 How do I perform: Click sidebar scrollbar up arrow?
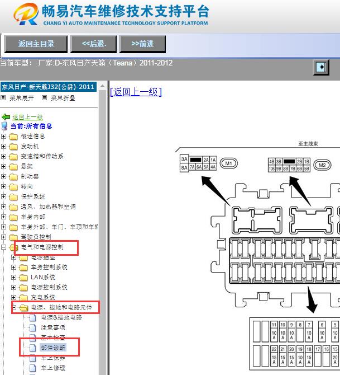click(102, 86)
